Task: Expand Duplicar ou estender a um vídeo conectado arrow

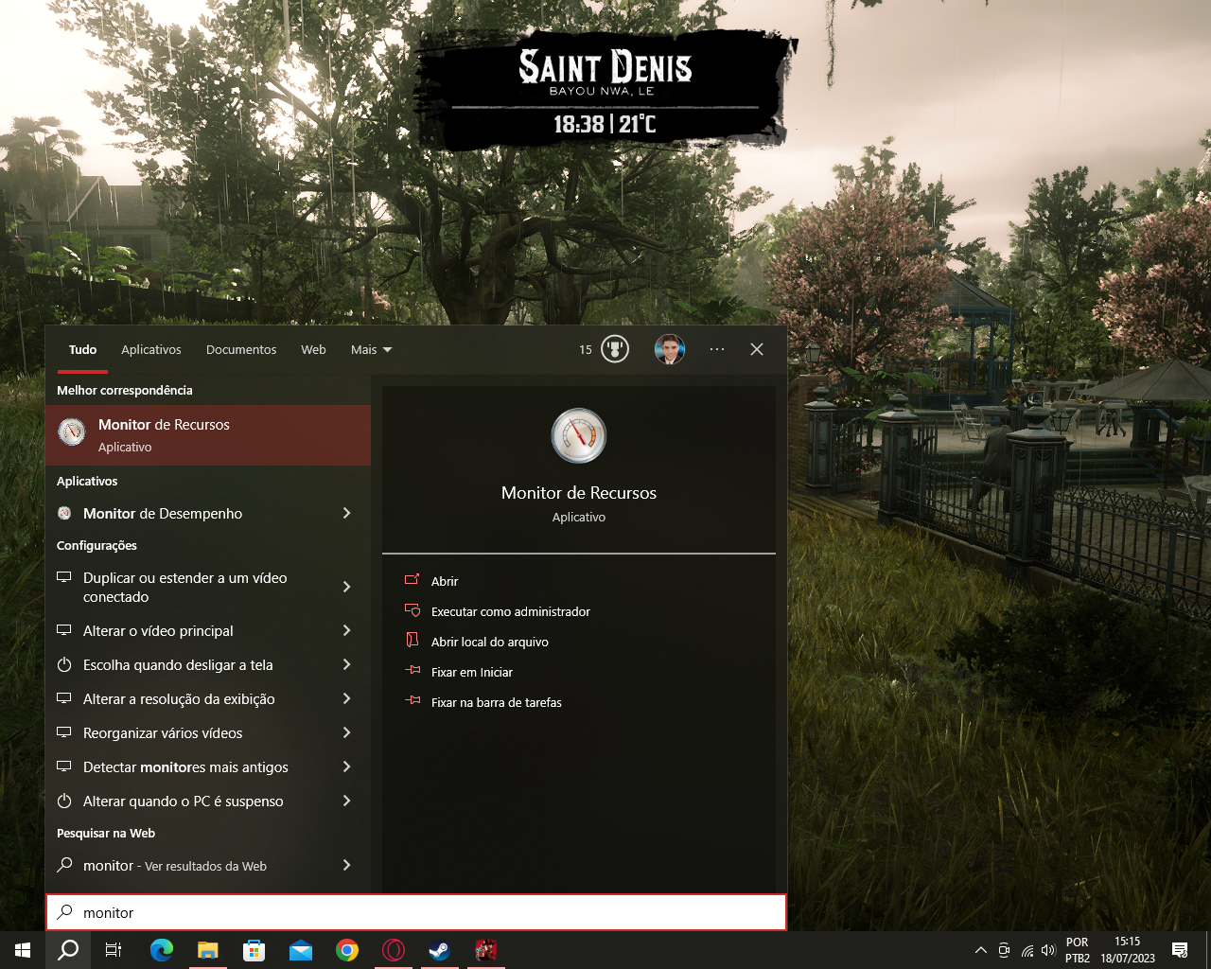Action: pyautogui.click(x=346, y=587)
